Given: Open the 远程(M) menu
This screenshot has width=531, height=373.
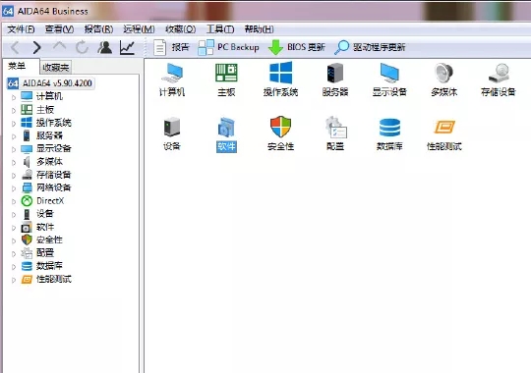Looking at the screenshot, I should click(139, 29).
